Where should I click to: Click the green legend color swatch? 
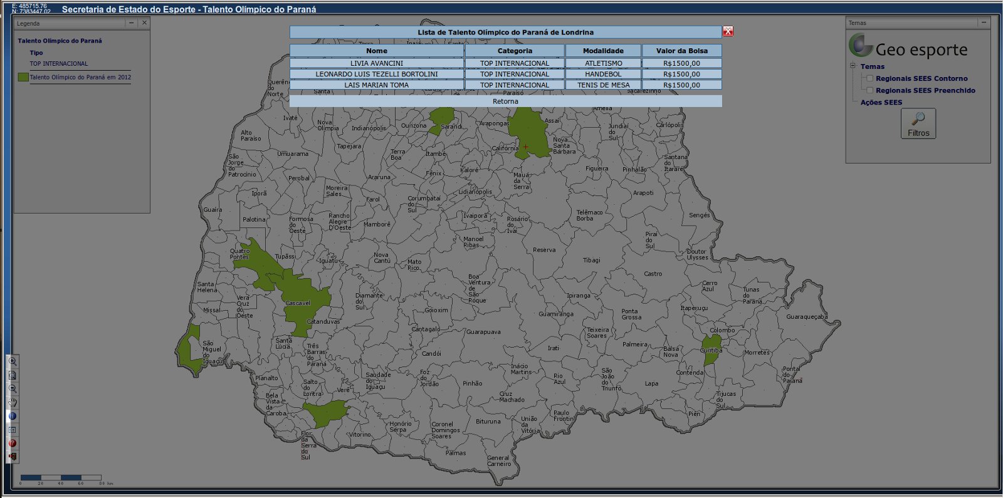click(23, 77)
